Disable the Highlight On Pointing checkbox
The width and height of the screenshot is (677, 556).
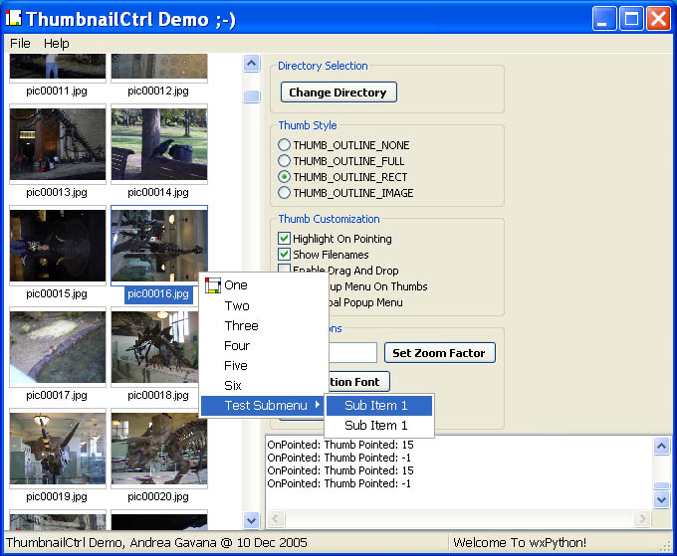pos(285,239)
